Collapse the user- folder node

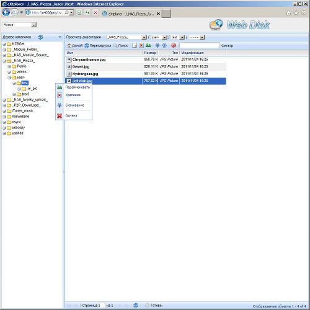pos(9,77)
